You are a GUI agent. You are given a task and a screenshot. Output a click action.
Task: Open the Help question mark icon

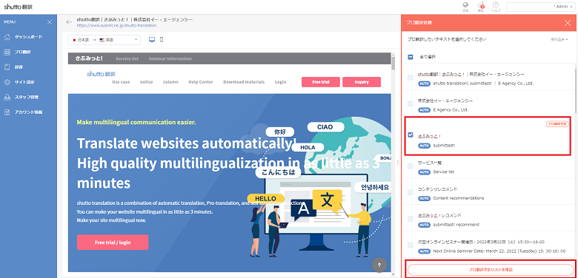tap(496, 5)
